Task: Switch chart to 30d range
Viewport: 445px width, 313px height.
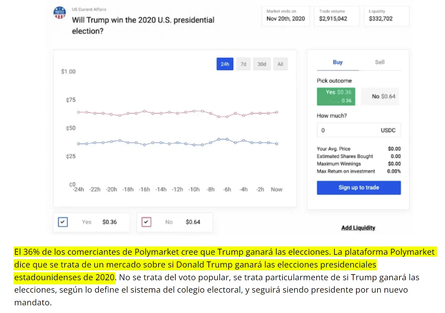Action: point(262,64)
